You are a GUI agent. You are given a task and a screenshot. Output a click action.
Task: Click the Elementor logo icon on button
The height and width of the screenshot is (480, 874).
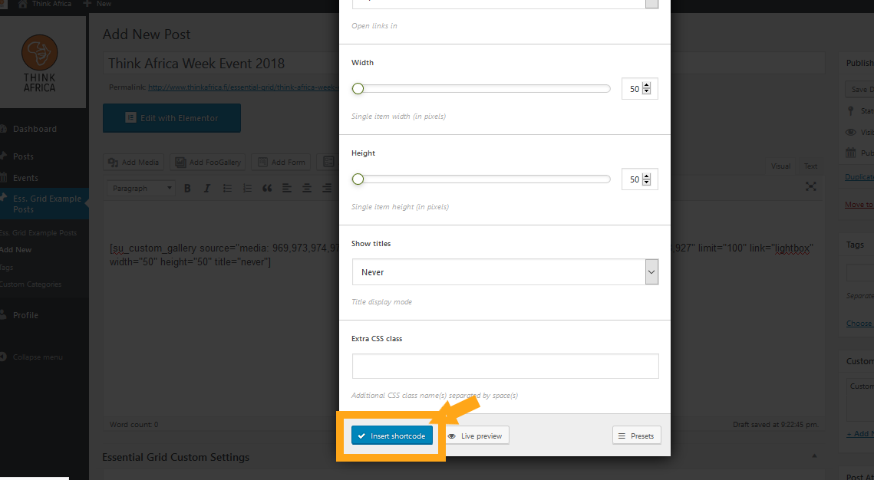[x=130, y=117]
